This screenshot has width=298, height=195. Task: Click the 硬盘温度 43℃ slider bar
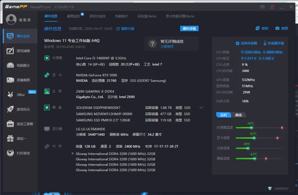click(x=259, y=159)
